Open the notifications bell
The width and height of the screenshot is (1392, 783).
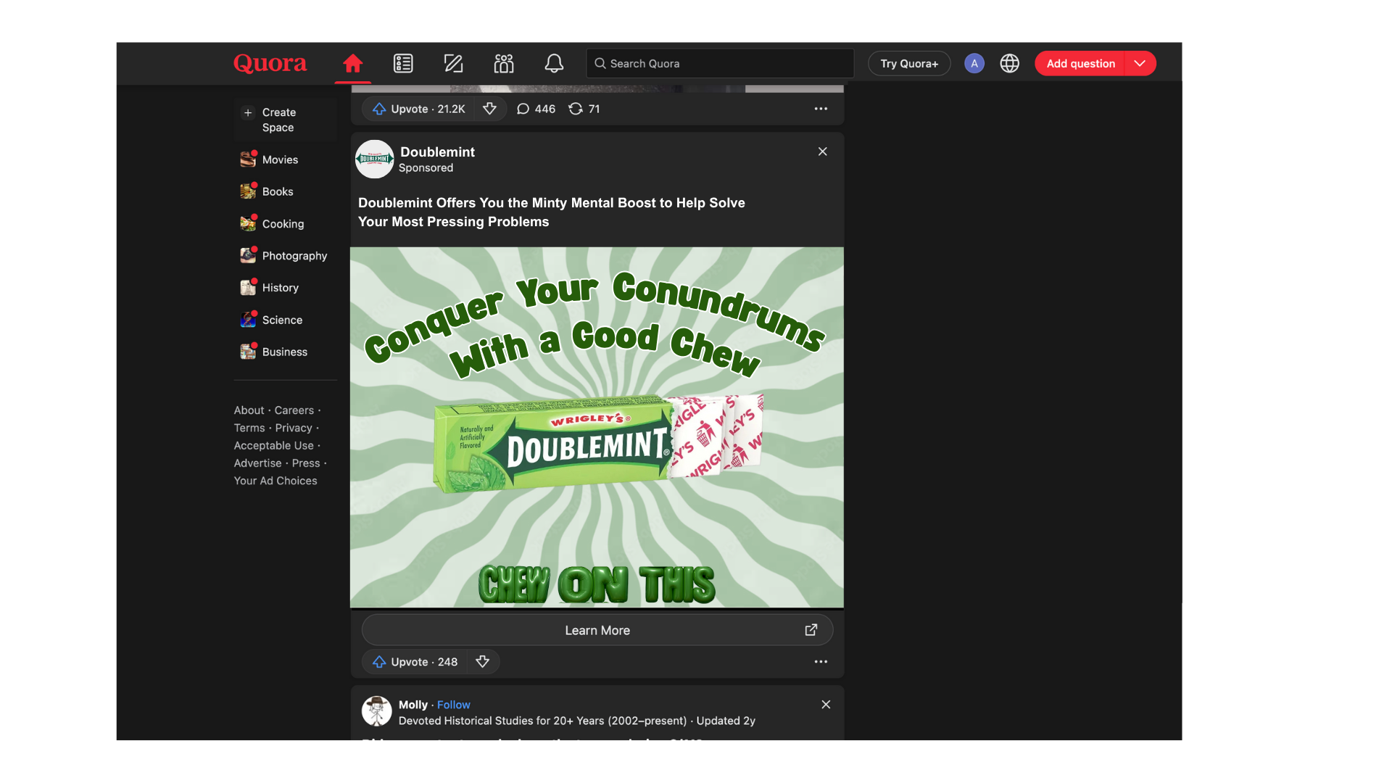point(554,64)
